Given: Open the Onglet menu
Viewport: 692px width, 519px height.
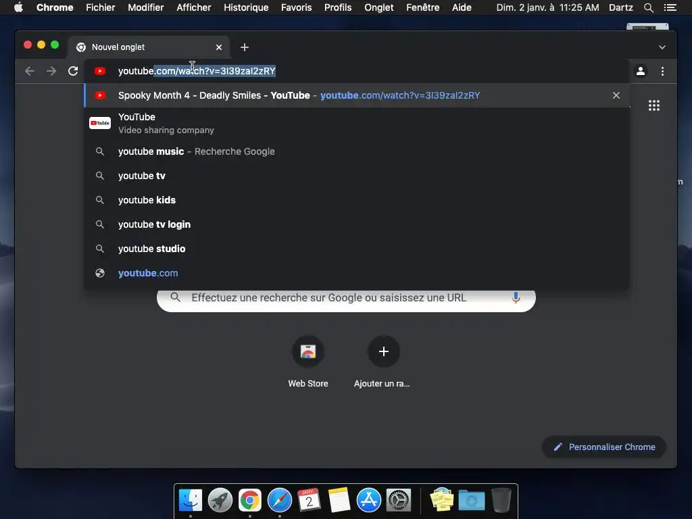Looking at the screenshot, I should 378,7.
